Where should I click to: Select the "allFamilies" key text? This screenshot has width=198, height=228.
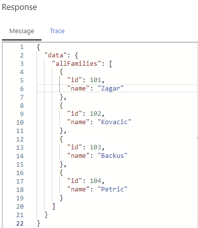(x=77, y=64)
